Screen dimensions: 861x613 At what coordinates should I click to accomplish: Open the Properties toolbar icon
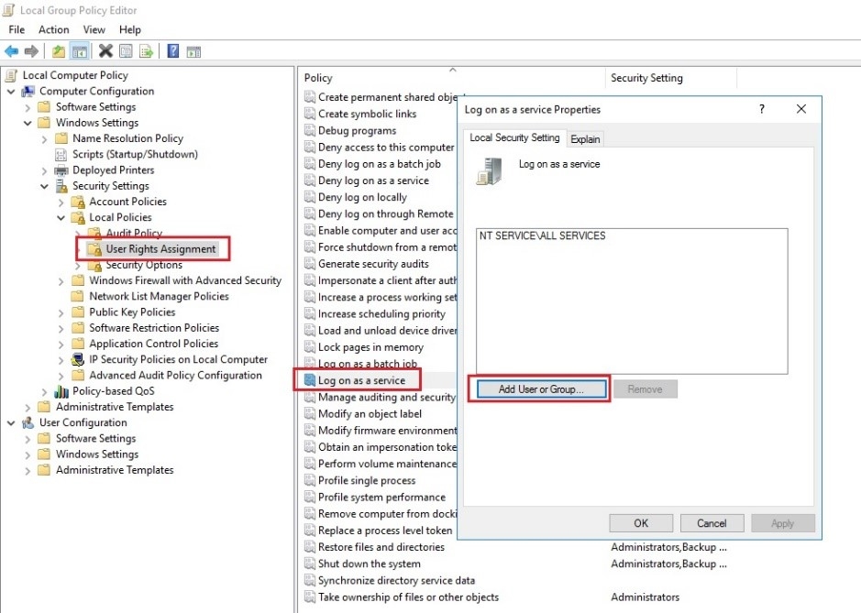pos(126,50)
